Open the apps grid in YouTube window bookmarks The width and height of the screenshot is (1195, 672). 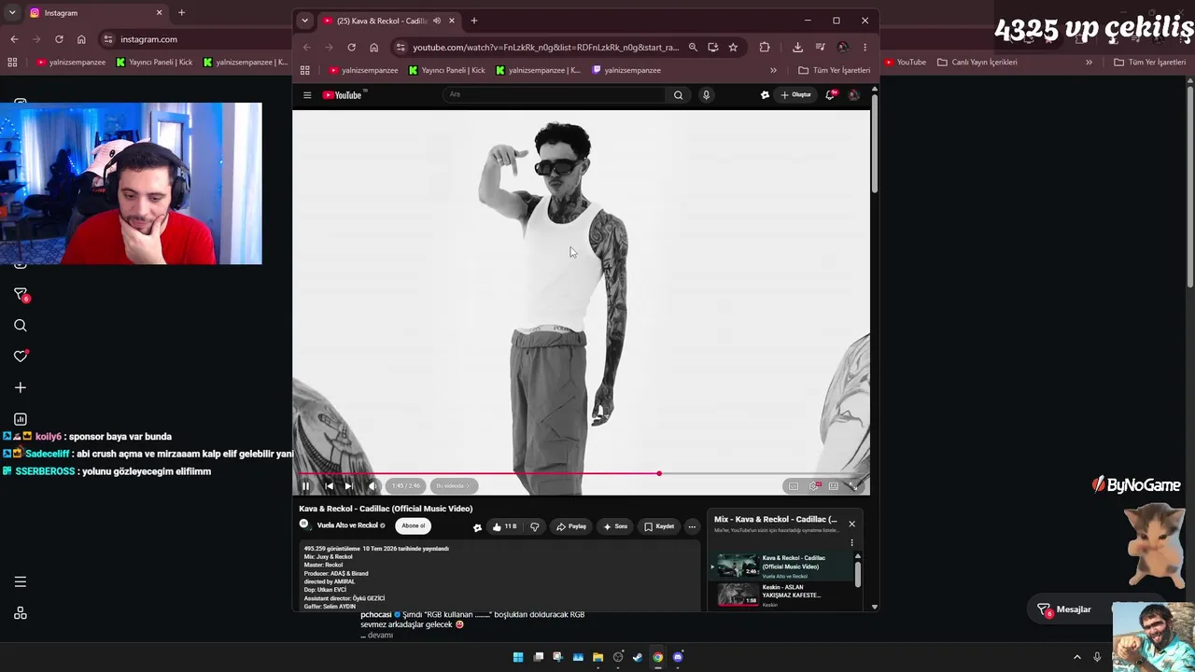[x=305, y=70]
